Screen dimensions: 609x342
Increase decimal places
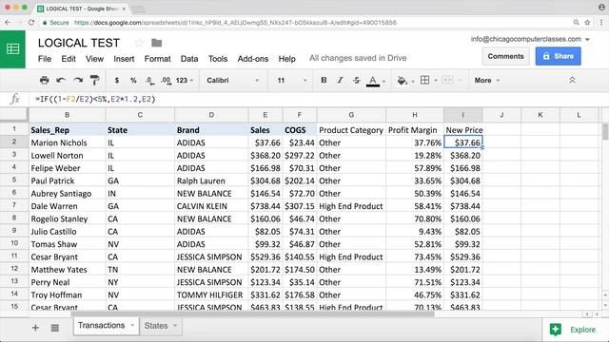coord(166,80)
